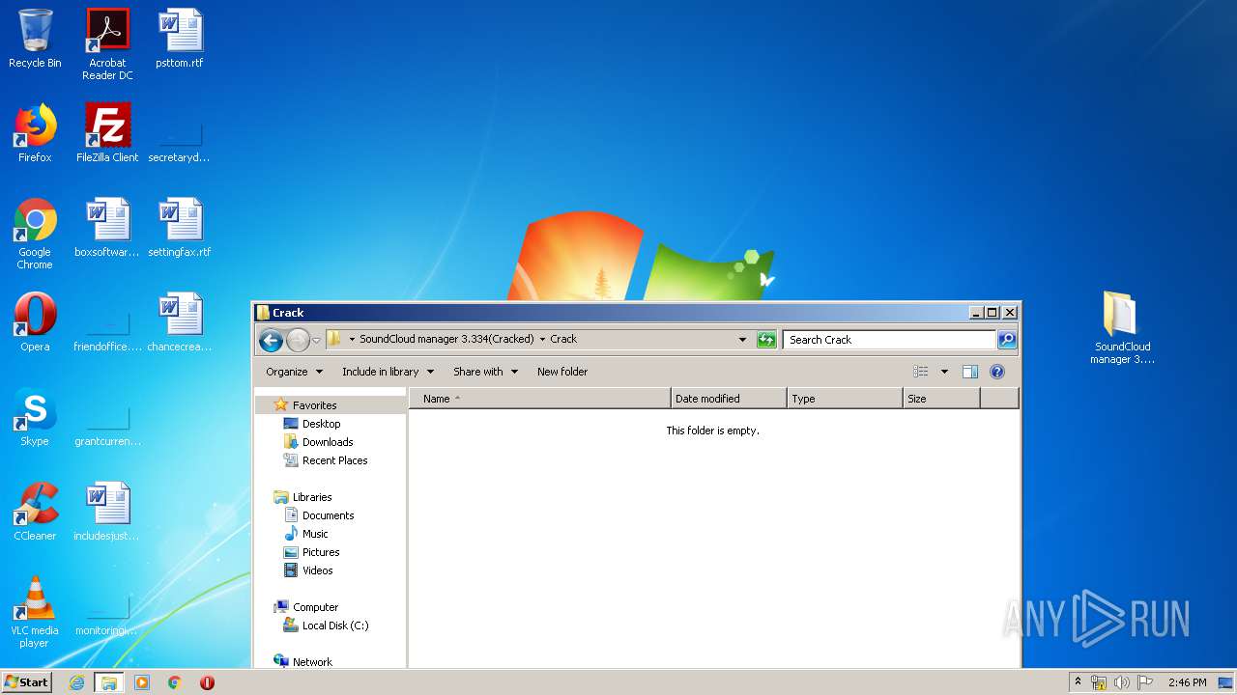The height and width of the screenshot is (695, 1237).
Task: Select Favorites in navigation pane
Action: click(314, 405)
